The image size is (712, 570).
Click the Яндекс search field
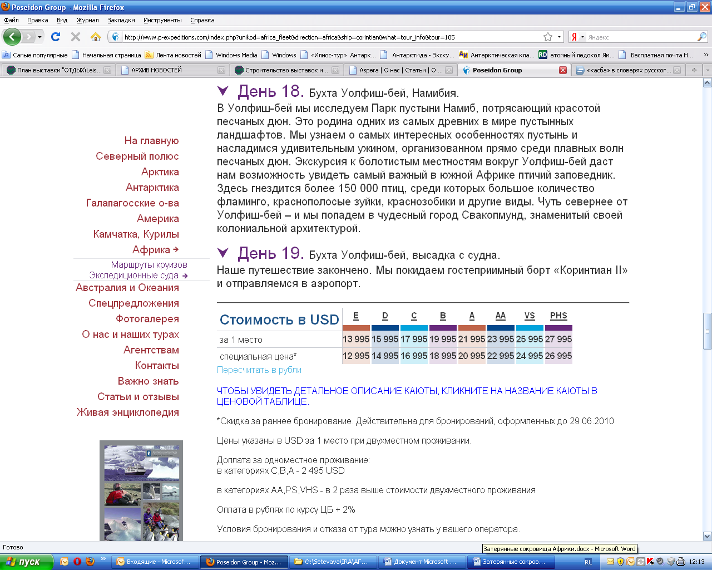pos(641,37)
